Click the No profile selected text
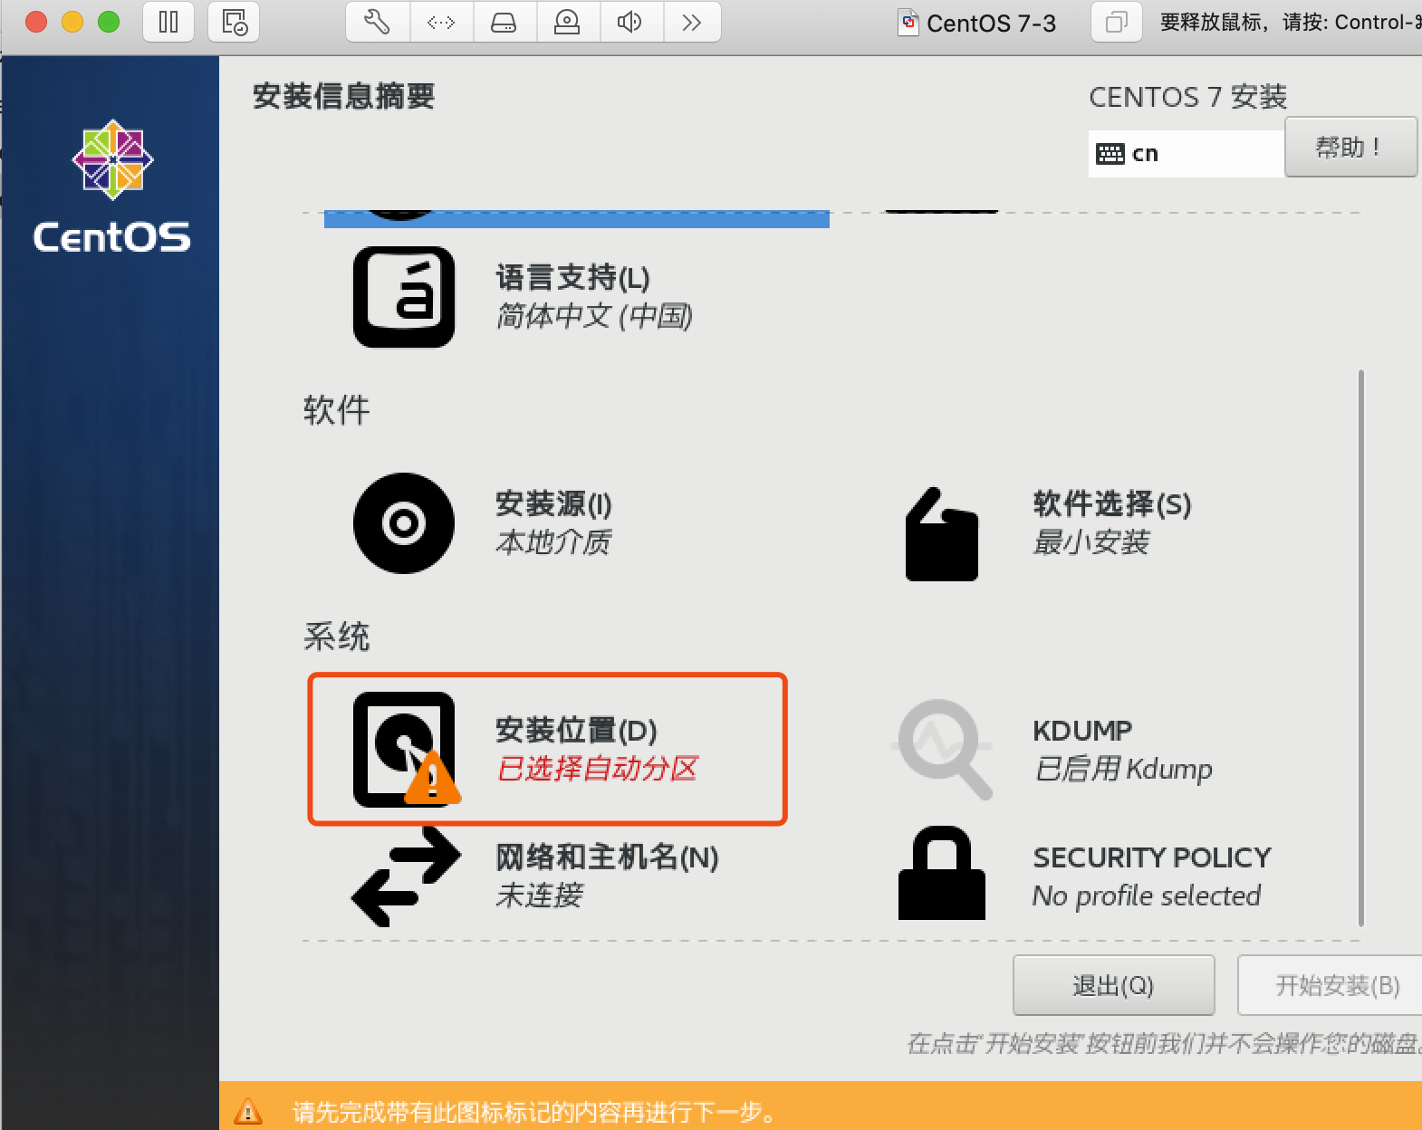The height and width of the screenshot is (1130, 1422). coord(1147,895)
